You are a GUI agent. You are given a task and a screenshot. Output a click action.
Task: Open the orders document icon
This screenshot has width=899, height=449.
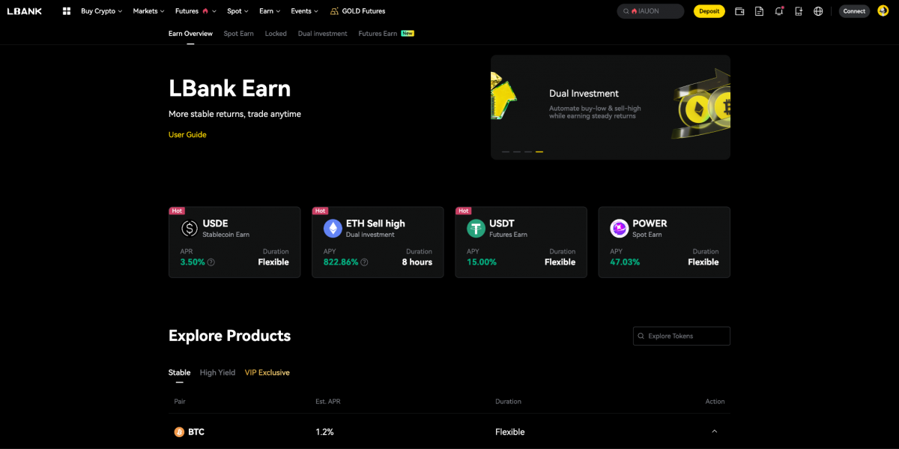click(x=759, y=10)
